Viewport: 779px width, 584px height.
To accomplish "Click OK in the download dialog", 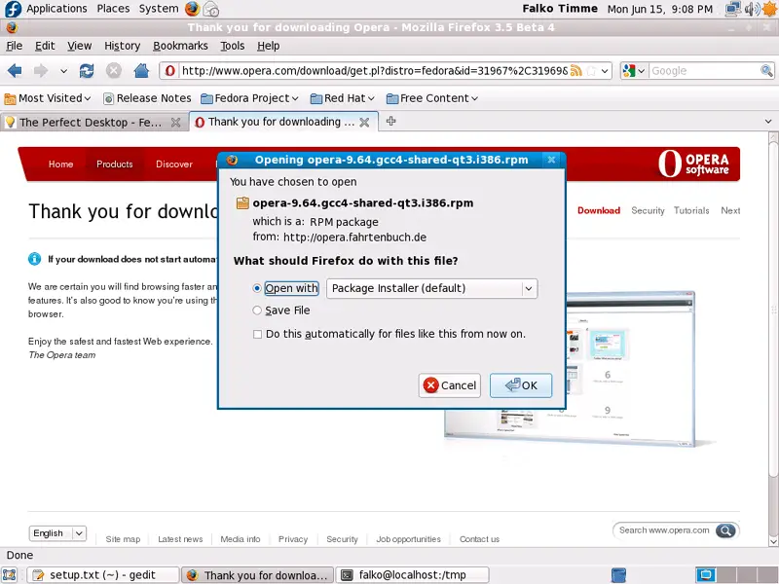I will tap(521, 385).
